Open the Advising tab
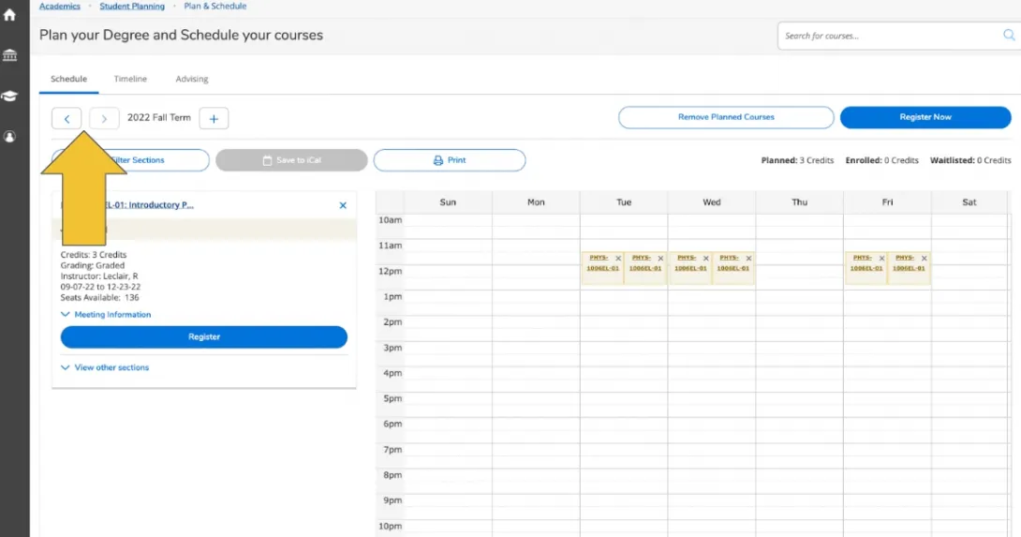 [192, 80]
